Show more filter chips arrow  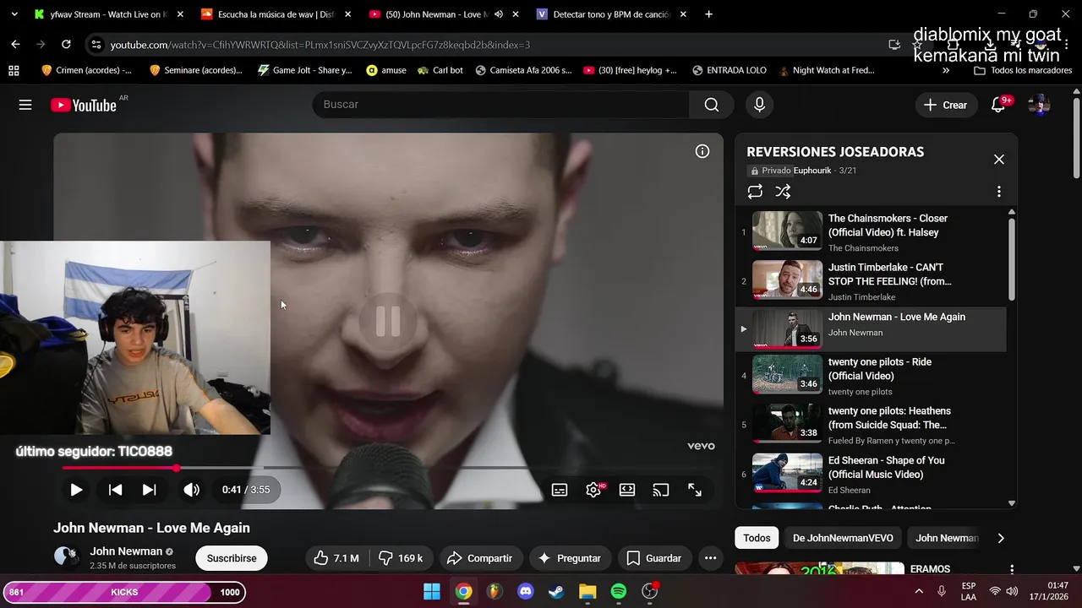(1001, 538)
